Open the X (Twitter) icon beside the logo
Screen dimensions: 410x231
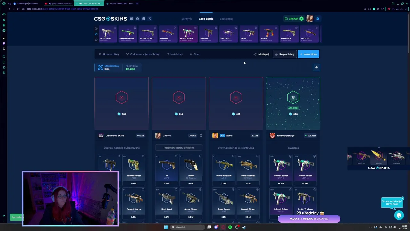150,19
